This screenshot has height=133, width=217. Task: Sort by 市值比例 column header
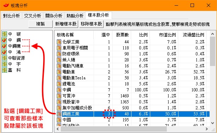coord(164,35)
